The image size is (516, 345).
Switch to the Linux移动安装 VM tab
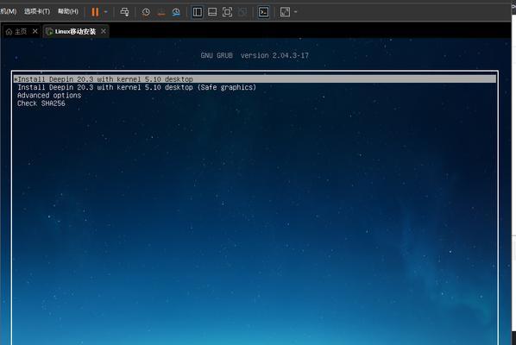pyautogui.click(x=71, y=32)
